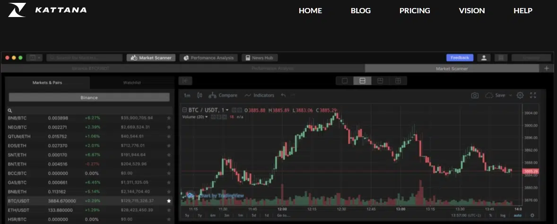Screen dimensions: 557x224
Task: Change candlestick chart style icon
Action: (200, 95)
